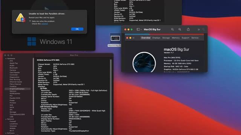This screenshot has height=135, width=241.
Task: Select USB in the Hardware list
Action: pyautogui.click(x=11, y=117)
